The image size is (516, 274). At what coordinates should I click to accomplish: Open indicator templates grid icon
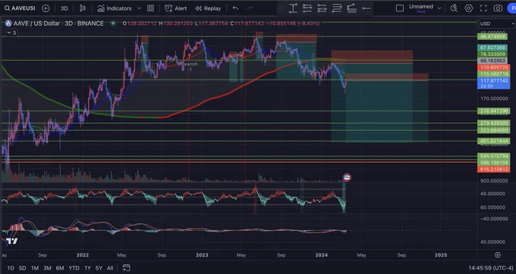(150, 8)
